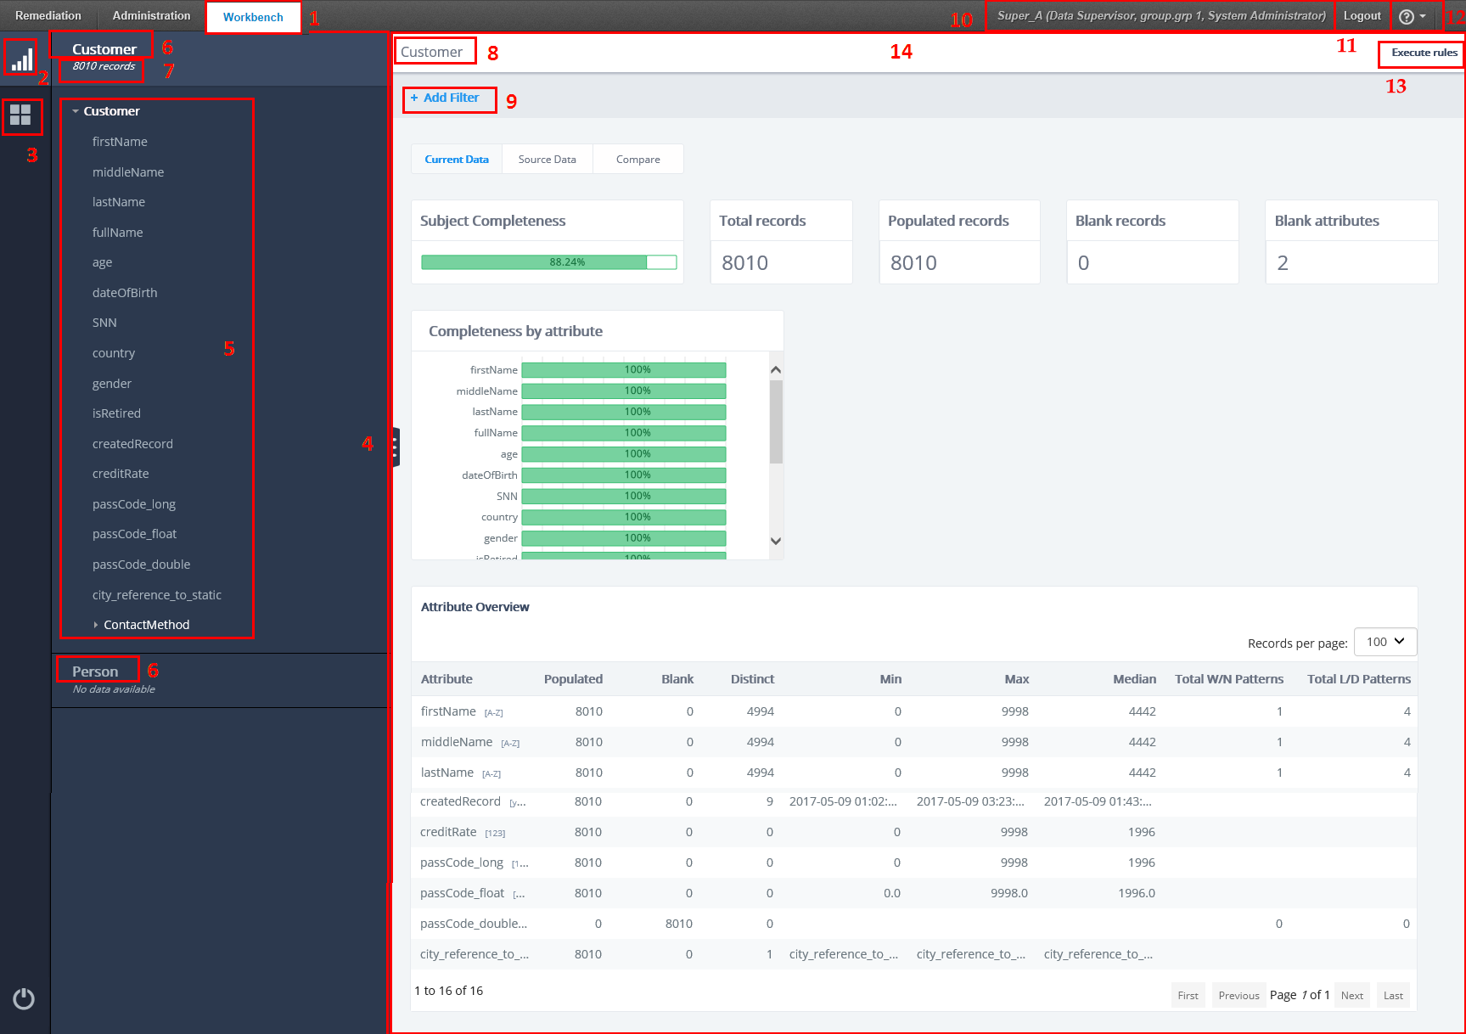Click the creditRate row in Attribute Overview

tap(914, 832)
